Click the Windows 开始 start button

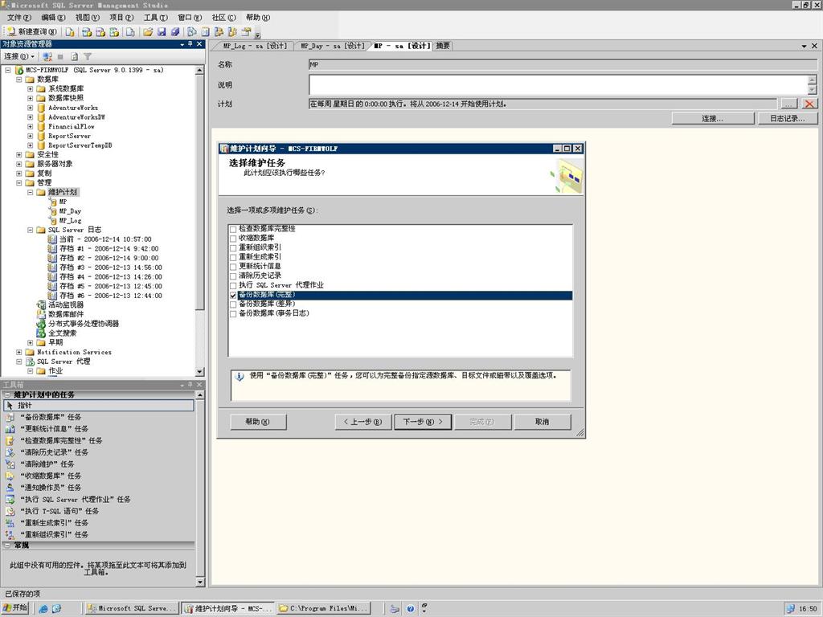coord(15,608)
